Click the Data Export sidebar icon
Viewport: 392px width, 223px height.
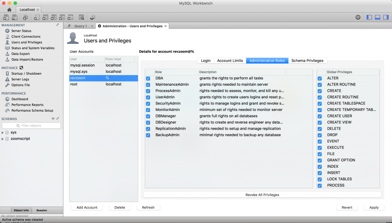7,53
